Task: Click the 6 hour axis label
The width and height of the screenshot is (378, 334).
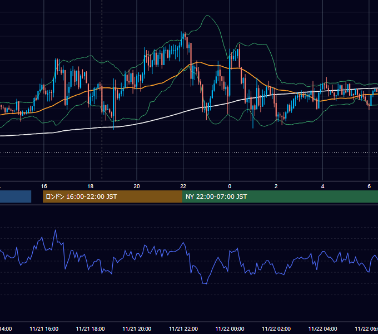Action: pos(369,186)
